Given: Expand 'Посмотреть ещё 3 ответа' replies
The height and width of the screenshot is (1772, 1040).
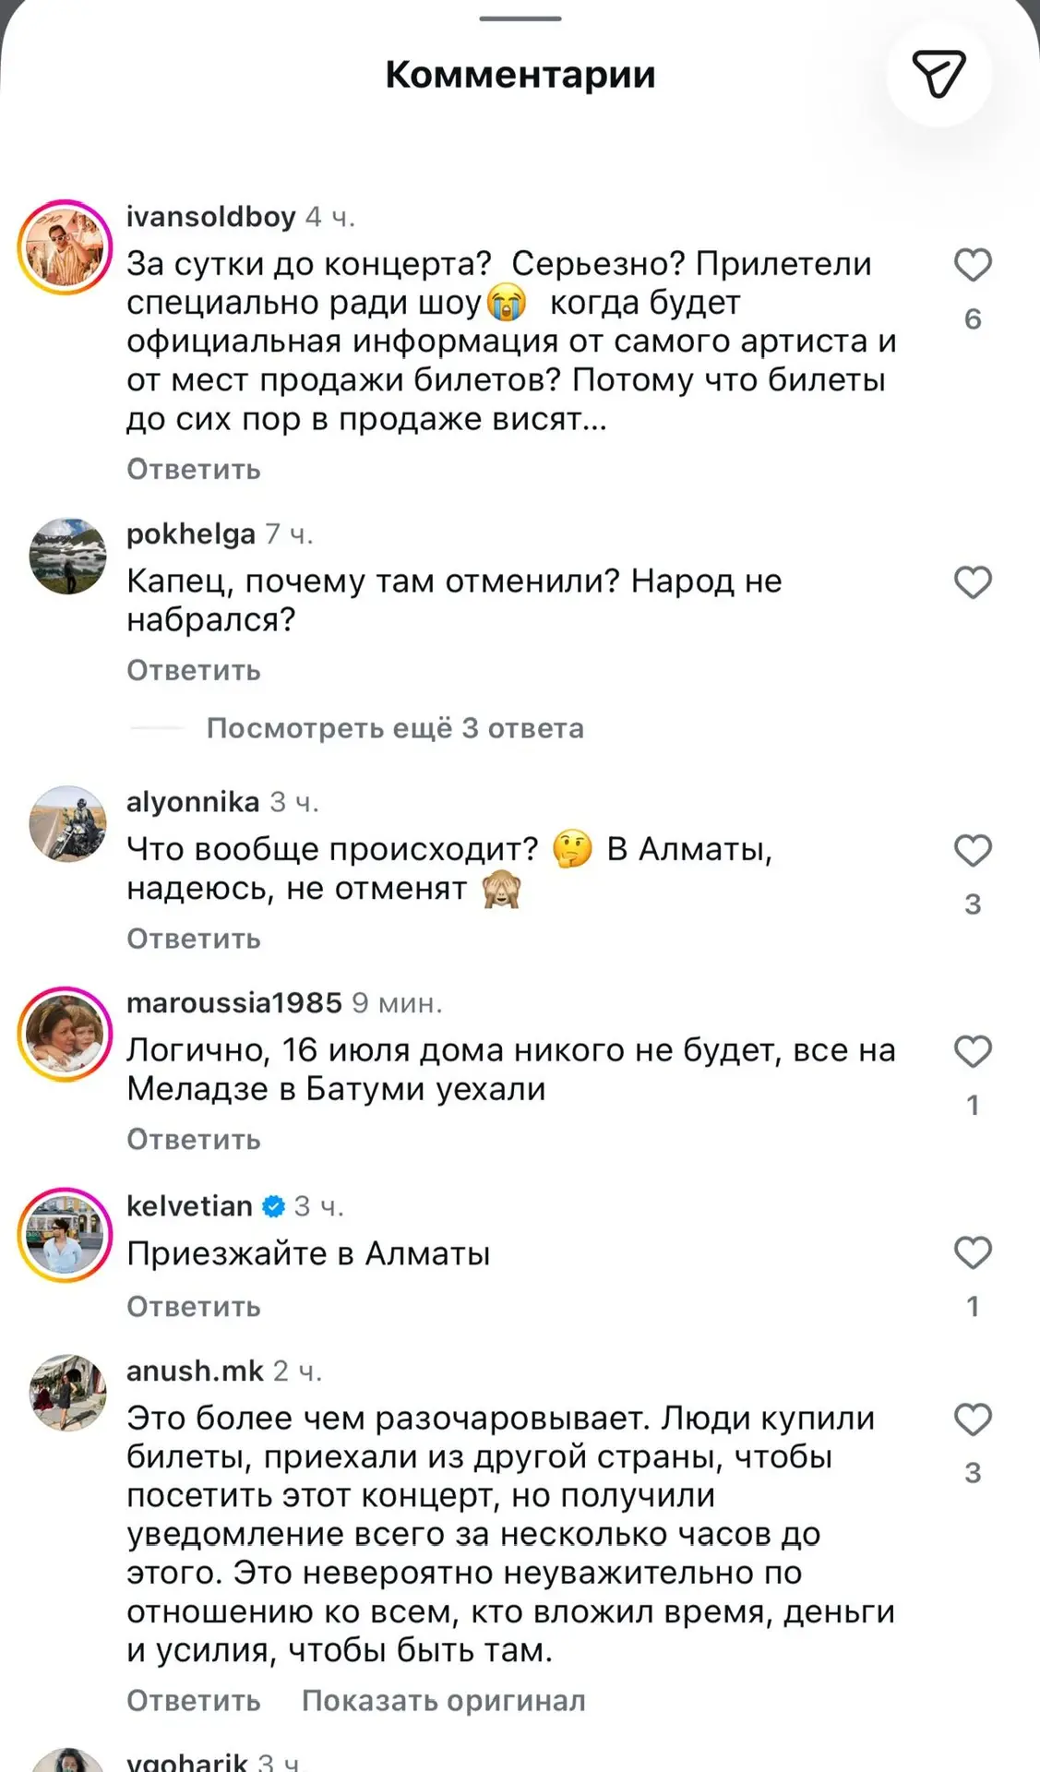Looking at the screenshot, I should tap(395, 728).
